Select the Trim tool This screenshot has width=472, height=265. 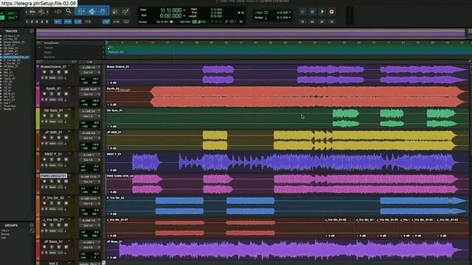pyautogui.click(x=80, y=12)
